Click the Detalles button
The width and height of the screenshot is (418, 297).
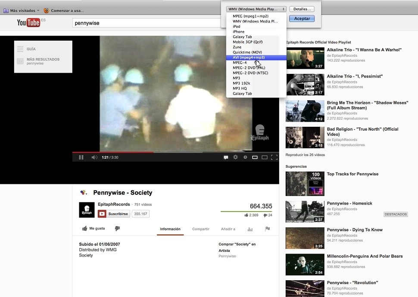click(302, 9)
